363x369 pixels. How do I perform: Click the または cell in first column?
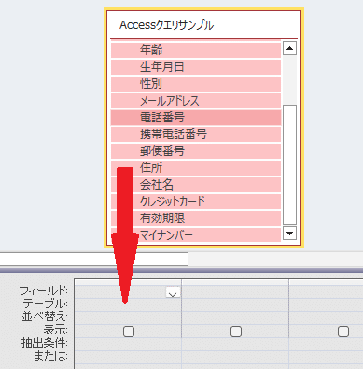128,357
